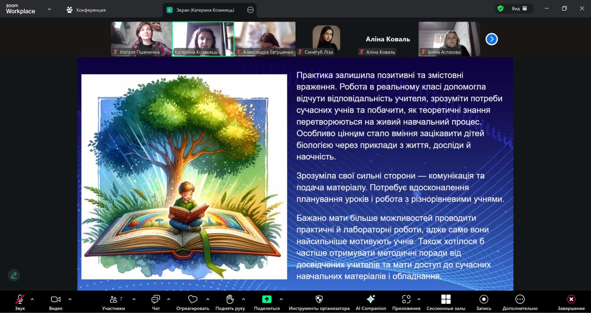This screenshot has width=591, height=313.
Task: Raise hand with Поднять руку
Action: click(230, 300)
